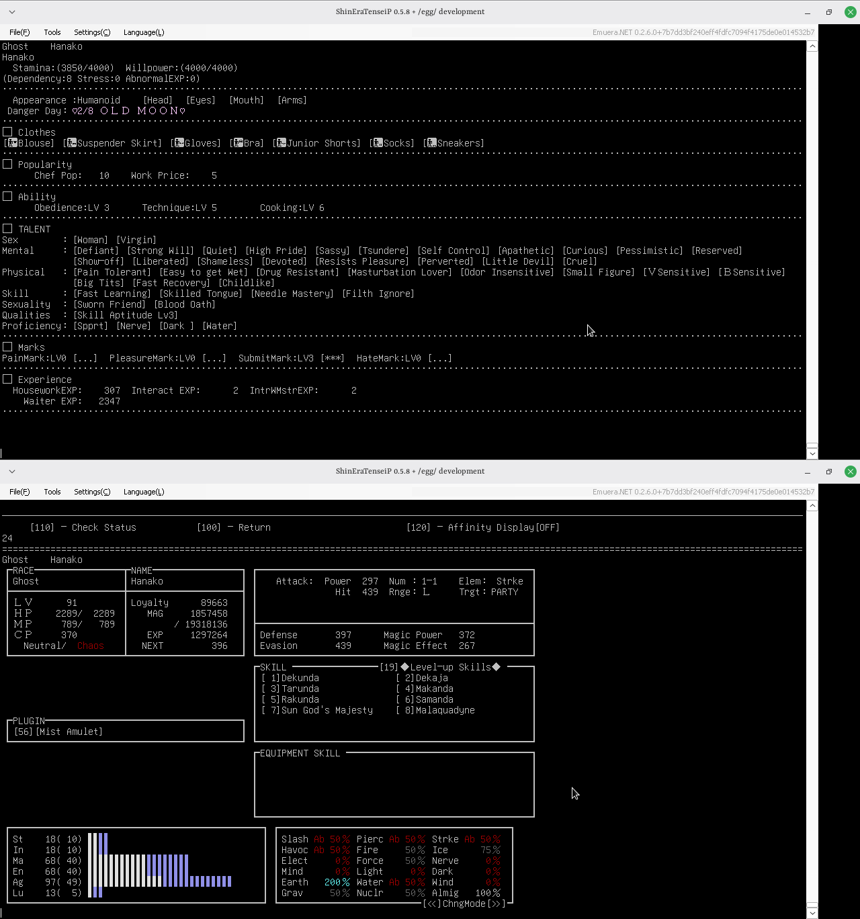Click the Bra clothing icon

(238, 143)
